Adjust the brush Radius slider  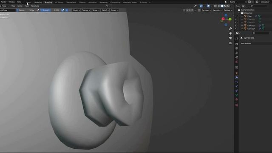26,10
